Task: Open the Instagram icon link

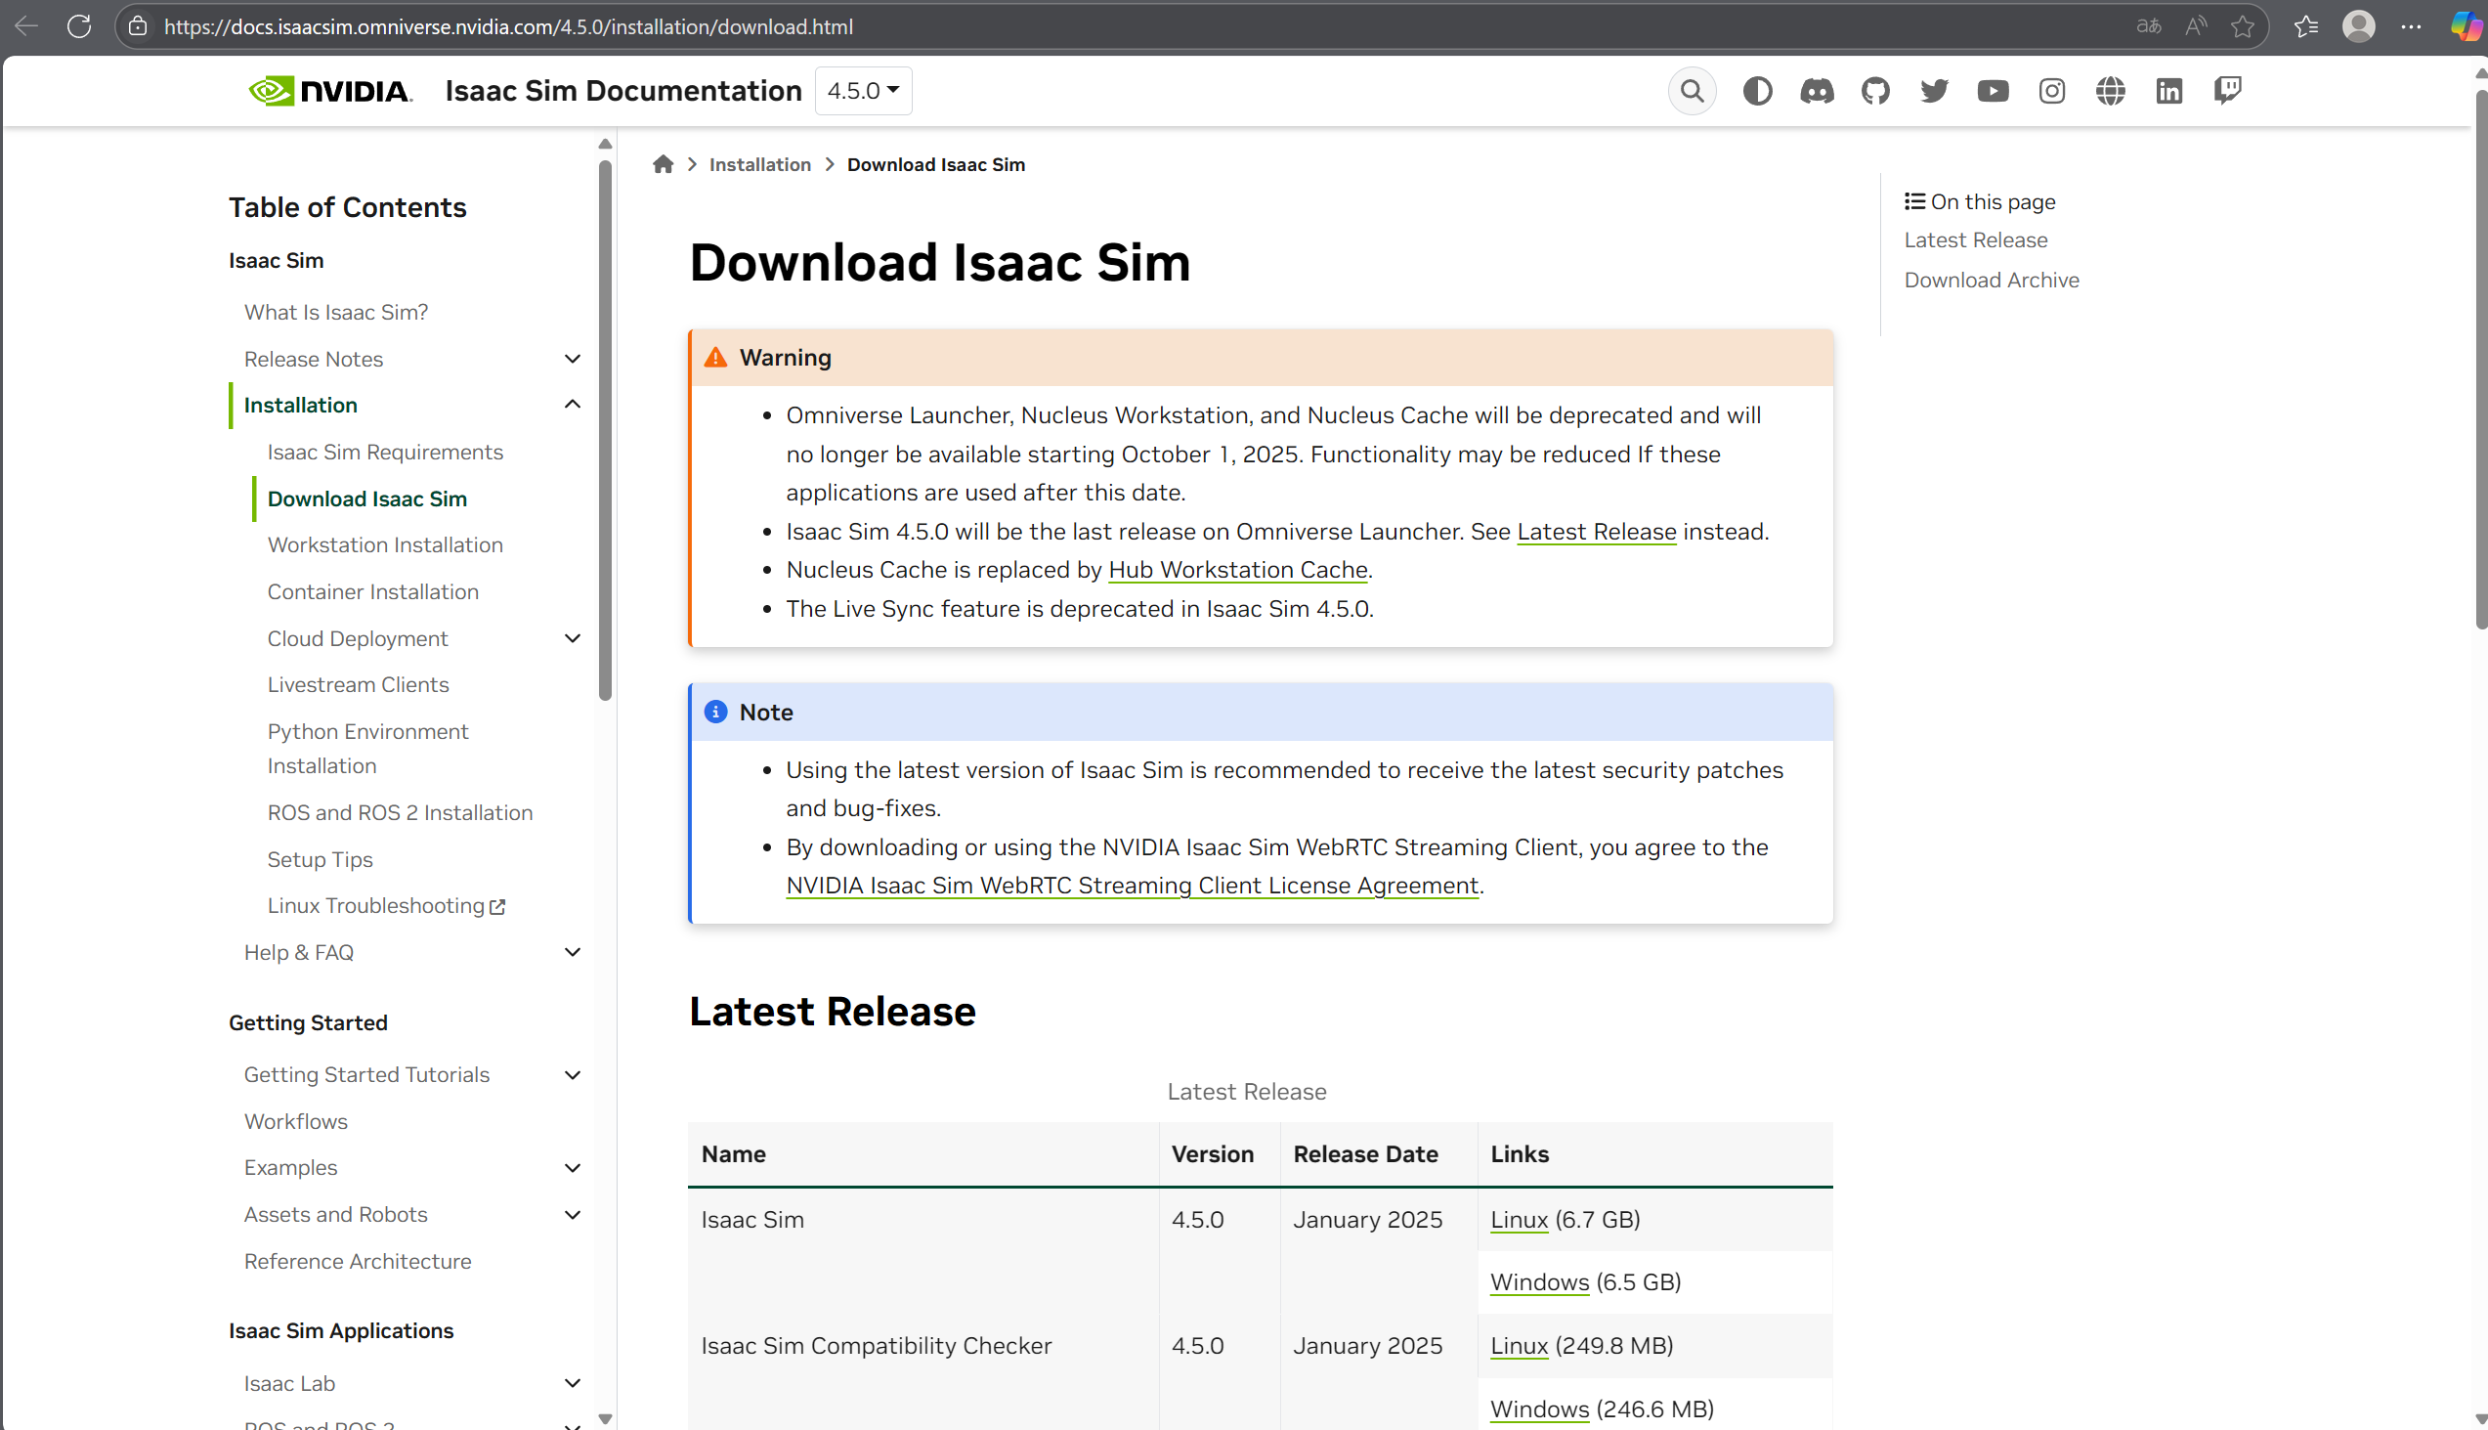Action: (x=2051, y=90)
